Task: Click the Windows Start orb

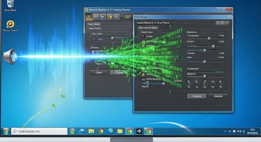Action: click(x=6, y=131)
